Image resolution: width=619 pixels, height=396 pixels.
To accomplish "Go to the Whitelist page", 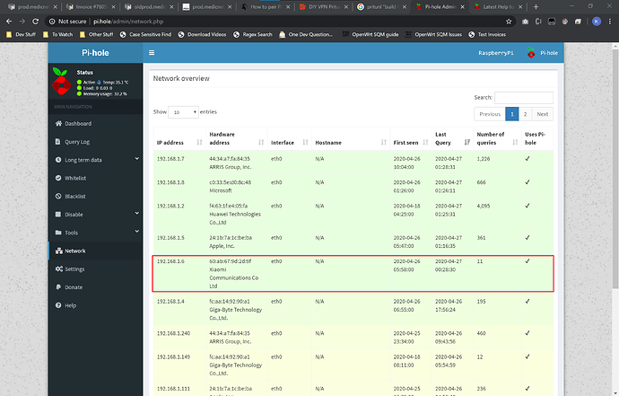I will click(x=76, y=178).
